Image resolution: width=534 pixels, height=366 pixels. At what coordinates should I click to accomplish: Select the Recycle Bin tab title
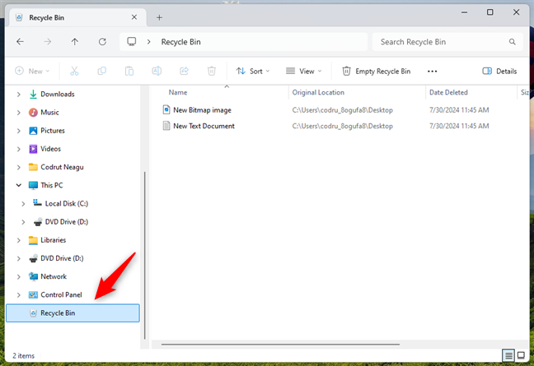(47, 17)
